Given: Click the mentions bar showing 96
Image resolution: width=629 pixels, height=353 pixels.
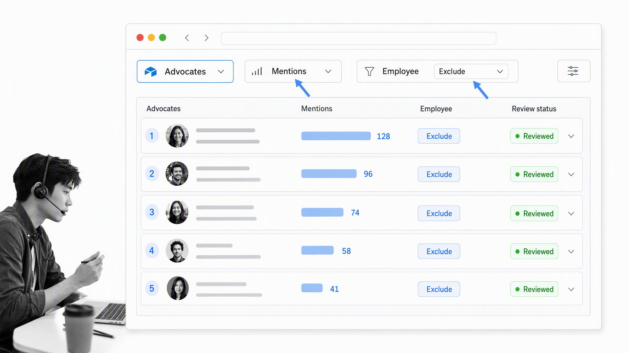Looking at the screenshot, I should point(329,174).
